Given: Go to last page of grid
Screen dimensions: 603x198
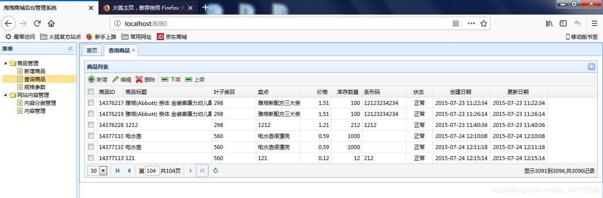Looking at the screenshot, I should point(202,171).
